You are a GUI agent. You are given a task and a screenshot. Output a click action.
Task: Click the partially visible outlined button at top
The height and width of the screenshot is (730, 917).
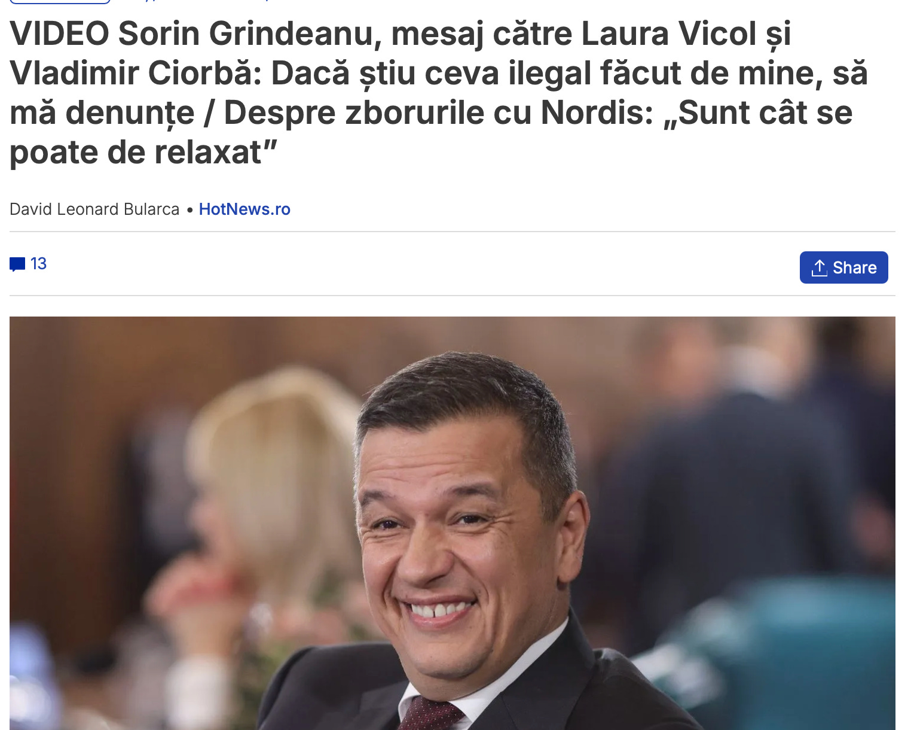(60, 2)
